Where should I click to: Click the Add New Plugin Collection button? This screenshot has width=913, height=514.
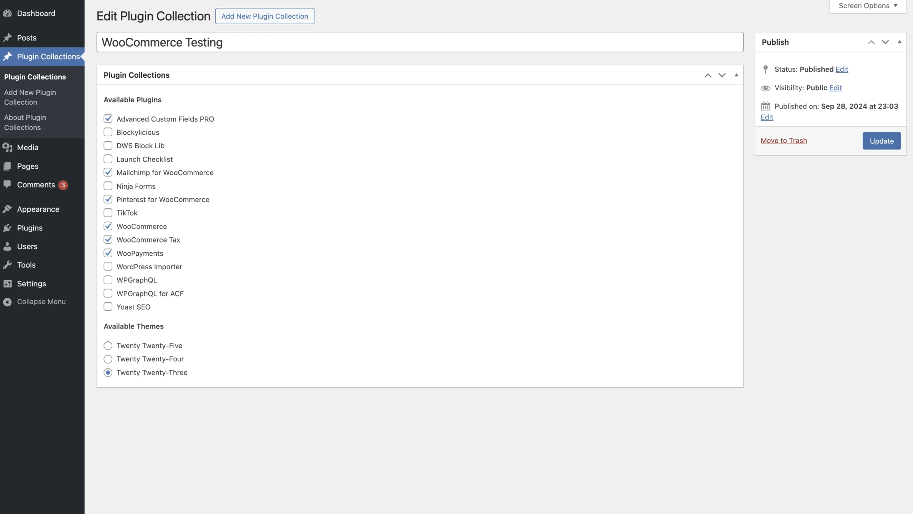point(265,16)
